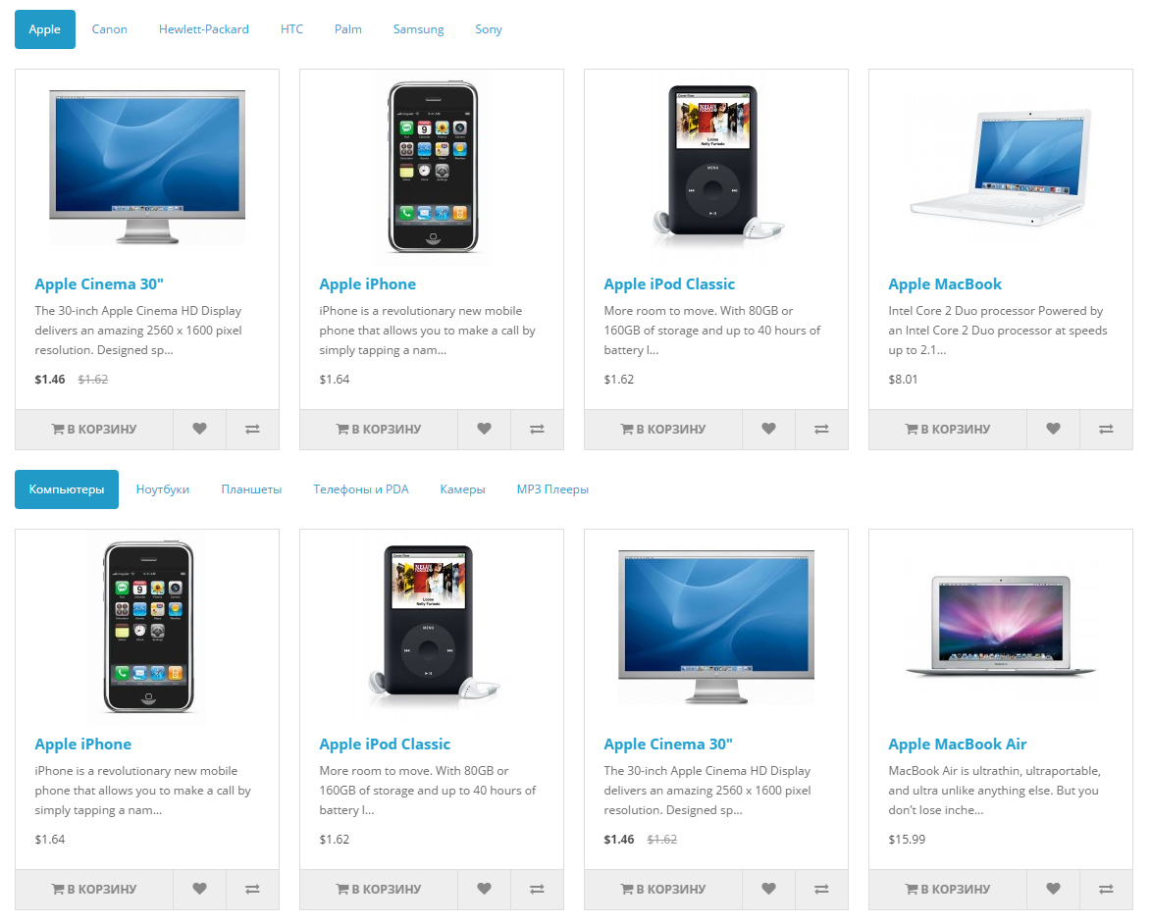This screenshot has width=1151, height=924.
Task: Compare Apple MacBook Air product
Action: pos(1106,890)
